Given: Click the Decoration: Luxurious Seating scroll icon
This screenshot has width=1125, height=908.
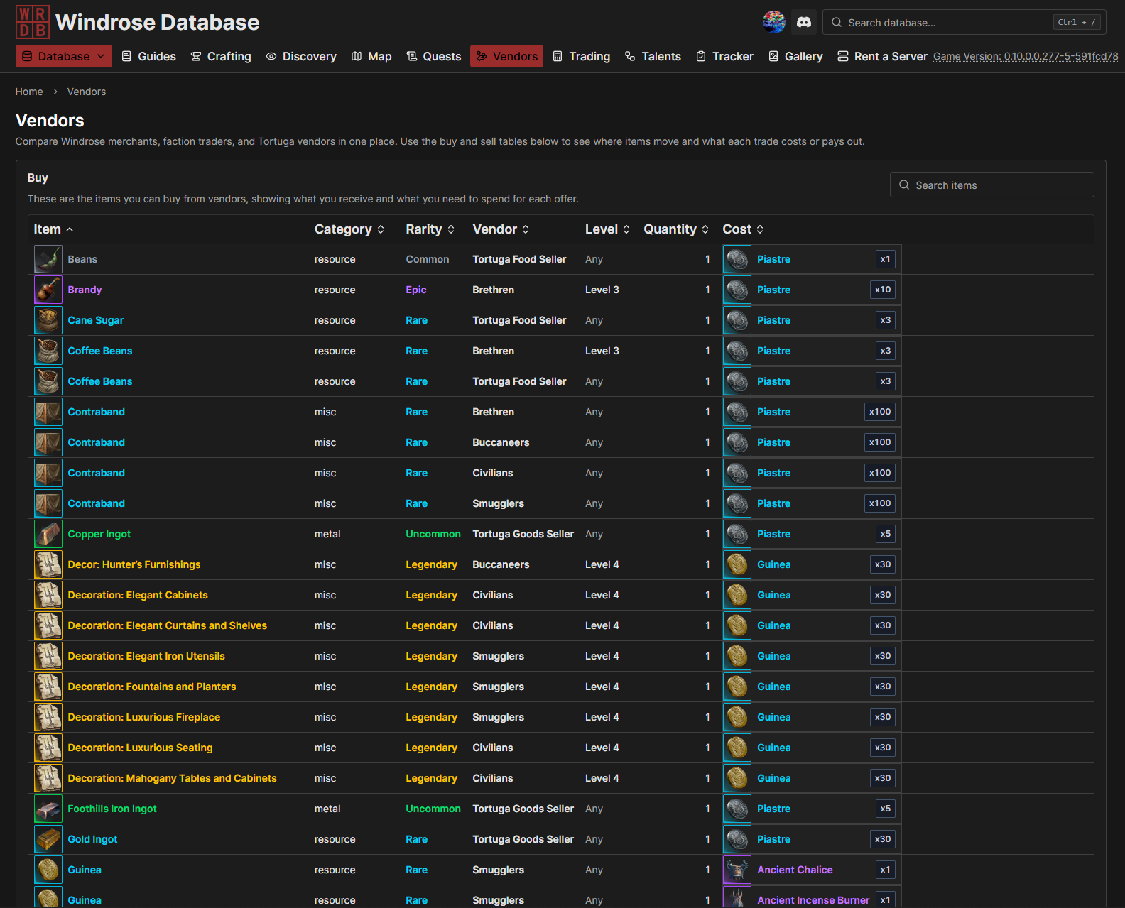Looking at the screenshot, I should [x=48, y=748].
